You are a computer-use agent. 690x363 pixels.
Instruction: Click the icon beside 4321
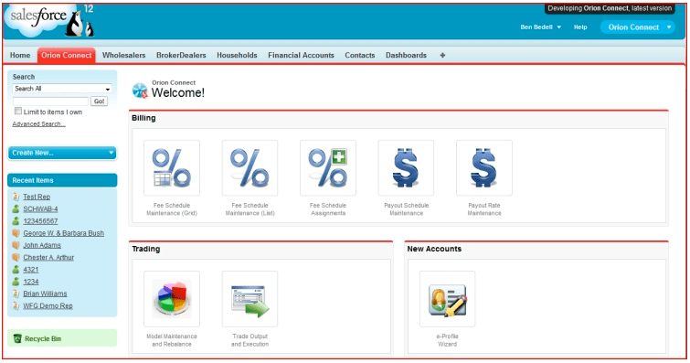tap(16, 269)
